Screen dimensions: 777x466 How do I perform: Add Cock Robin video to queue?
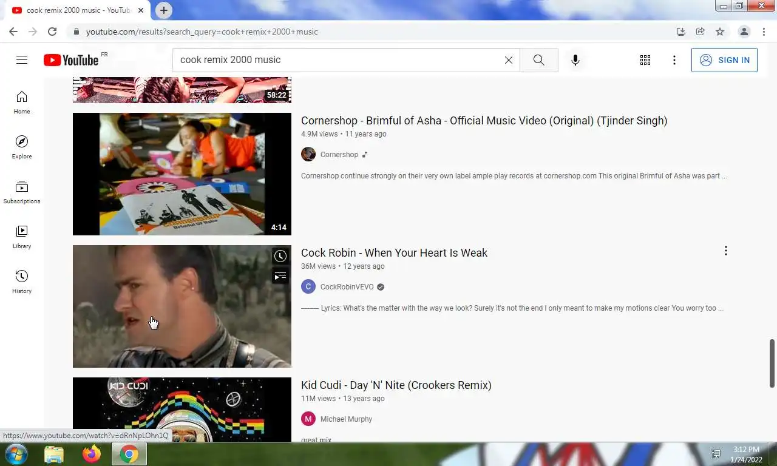280,277
